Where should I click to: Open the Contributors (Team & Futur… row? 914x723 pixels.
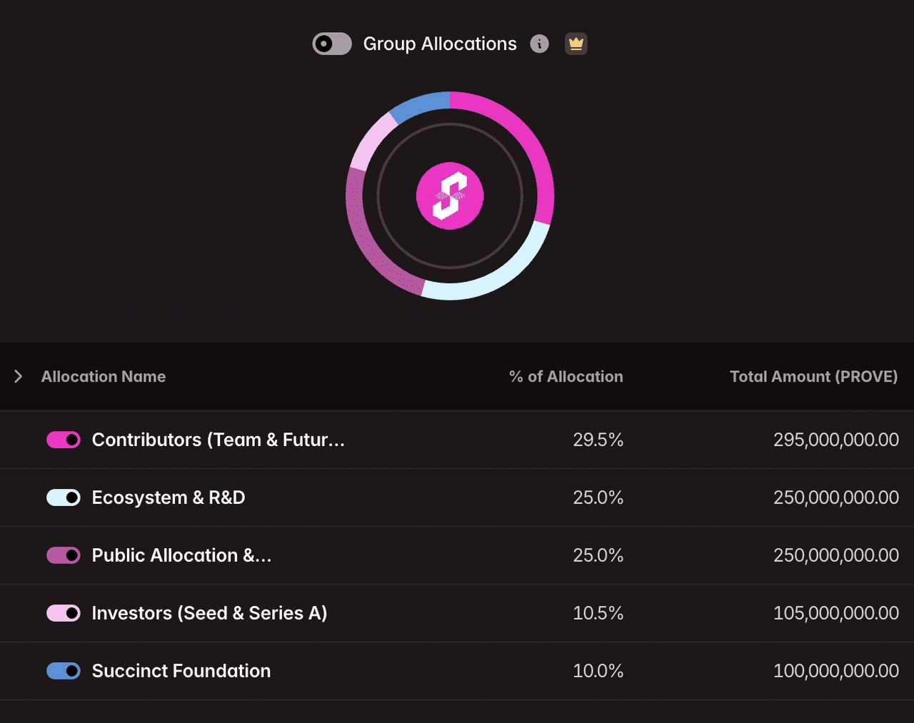click(457, 440)
